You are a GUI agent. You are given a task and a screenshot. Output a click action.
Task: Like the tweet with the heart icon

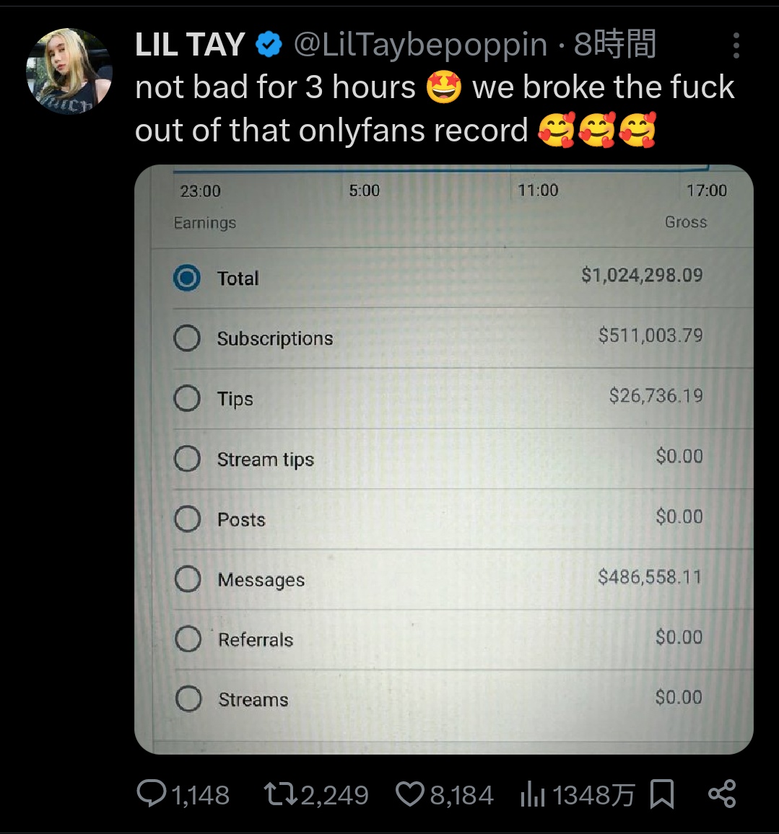(410, 794)
